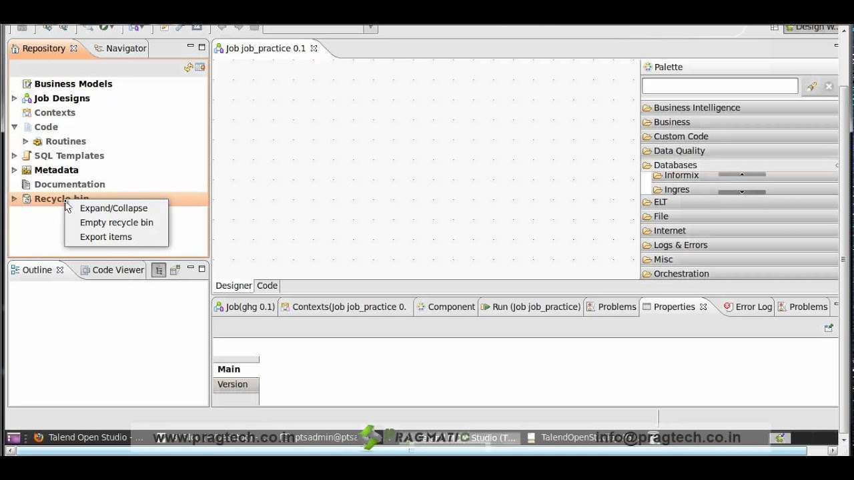Clear the Palette search with X icon
Viewport: 854px width, 480px height.
point(829,87)
